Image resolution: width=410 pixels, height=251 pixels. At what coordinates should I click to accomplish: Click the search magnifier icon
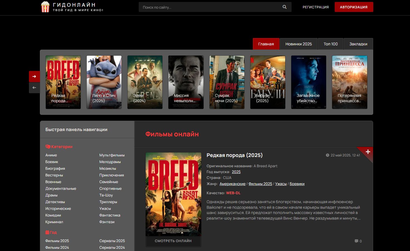coord(285,7)
